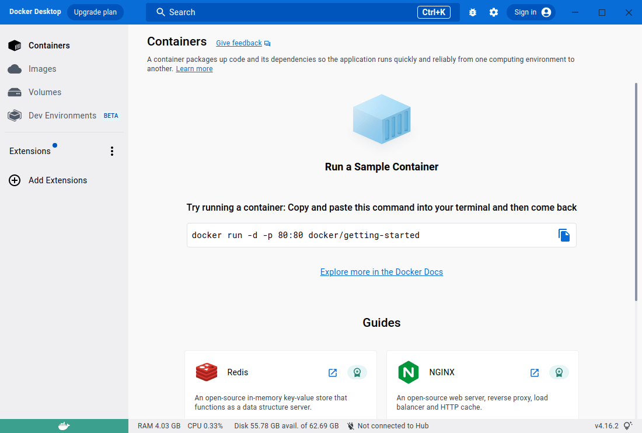Viewport: 642px width, 433px height.
Task: Click the NGINX official badge icon
Action: click(x=559, y=372)
